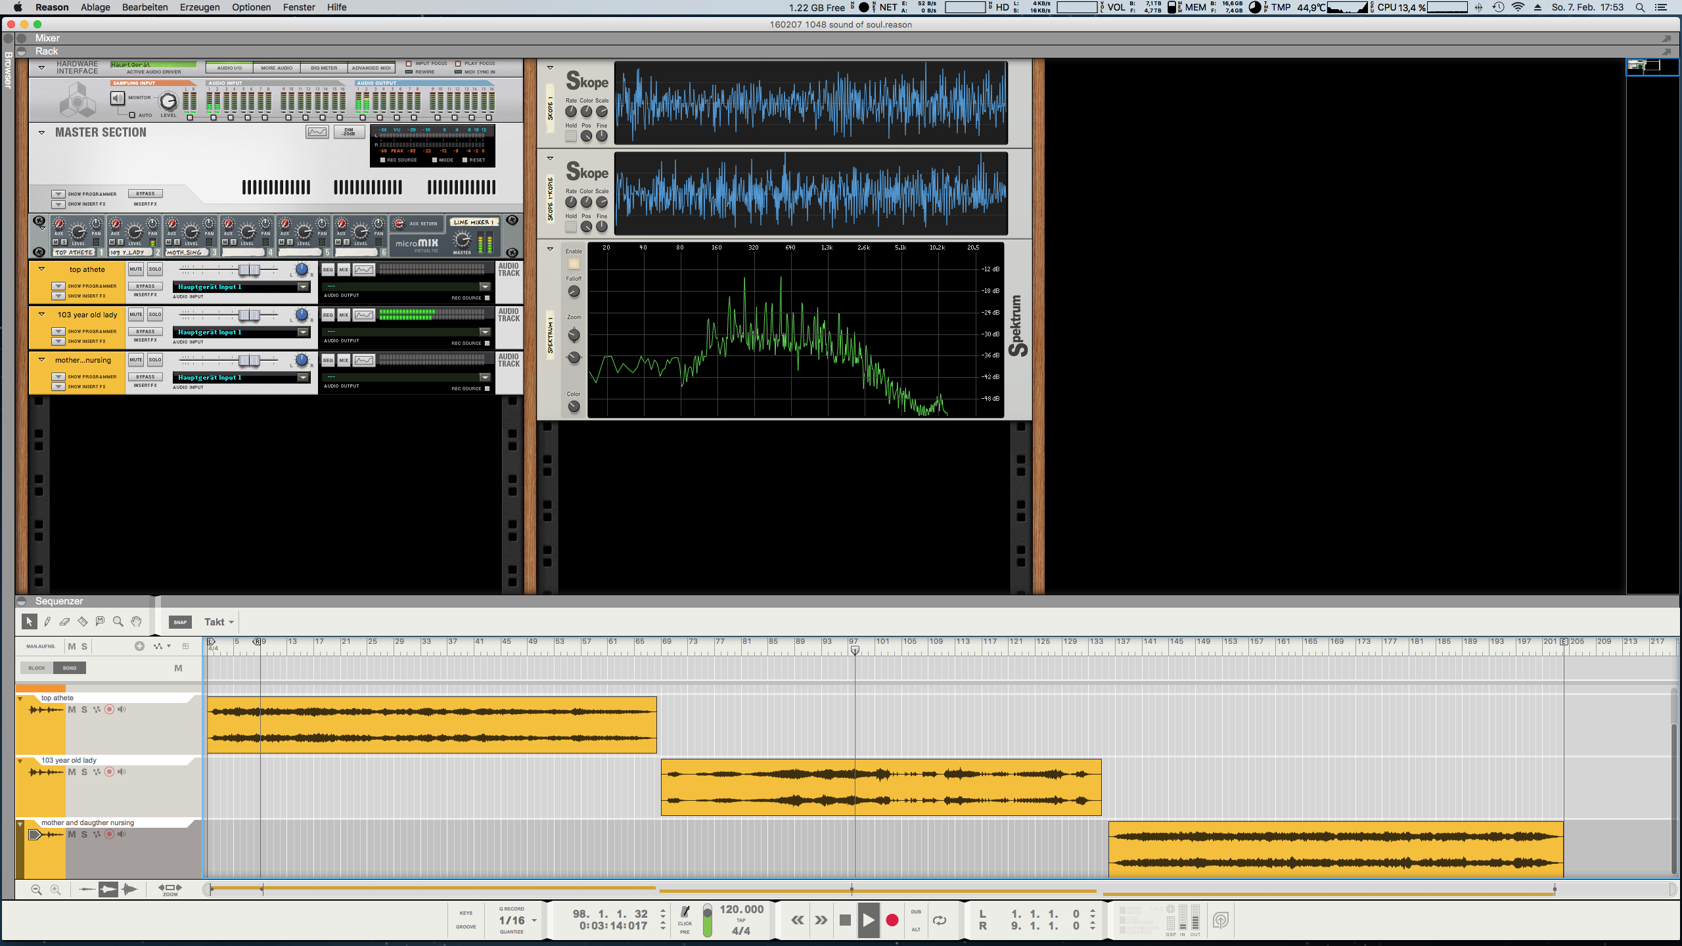Open the Takt snap value dropdown

point(219,622)
